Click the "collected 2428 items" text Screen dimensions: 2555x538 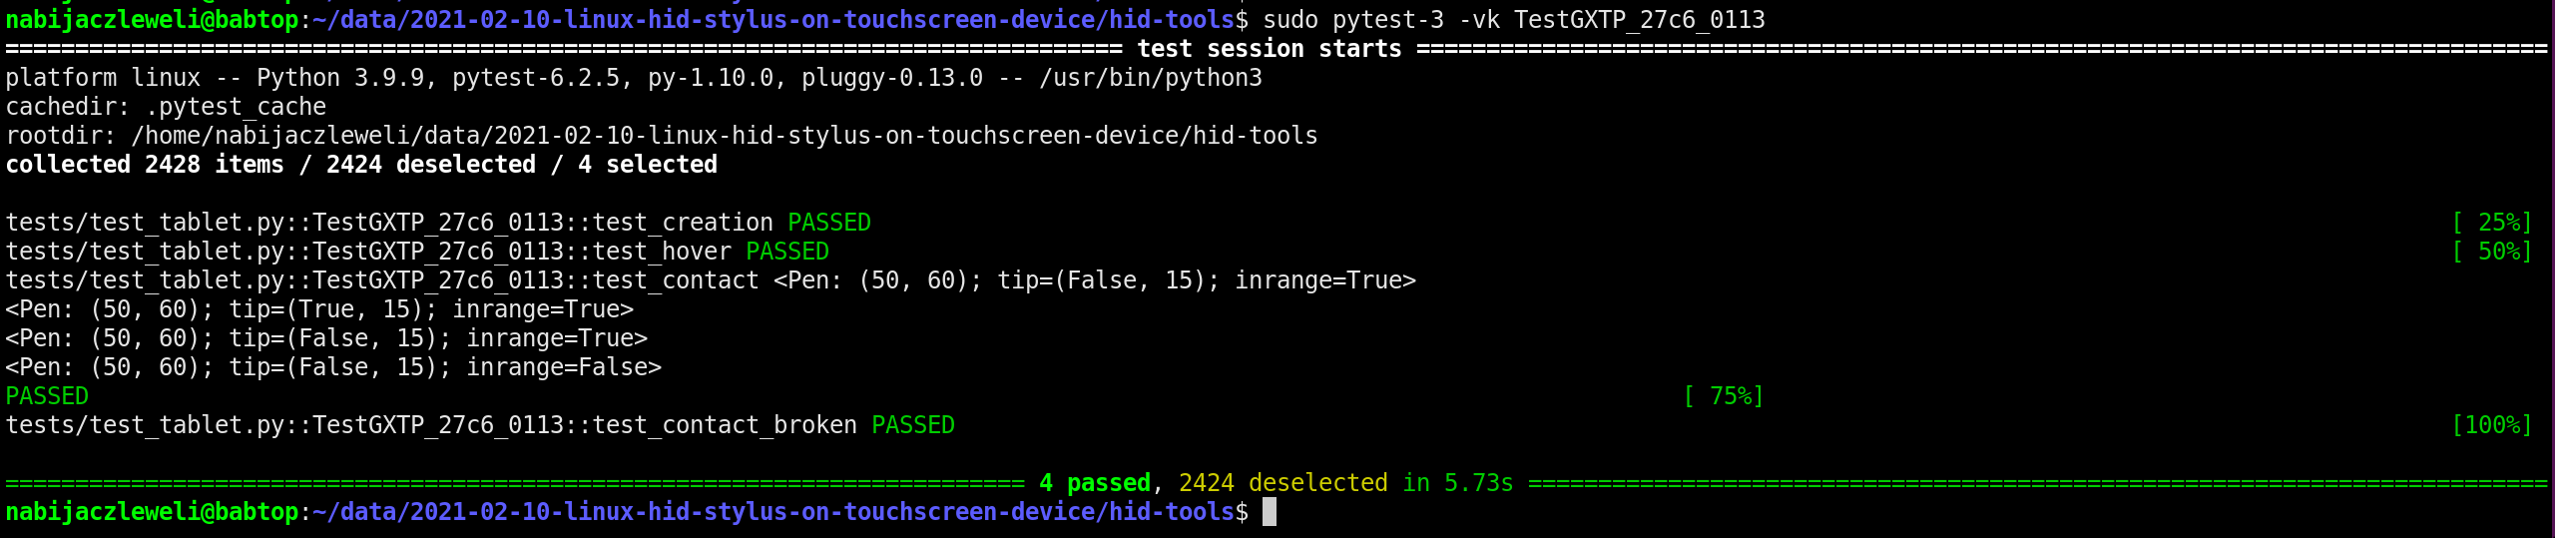[x=144, y=165]
